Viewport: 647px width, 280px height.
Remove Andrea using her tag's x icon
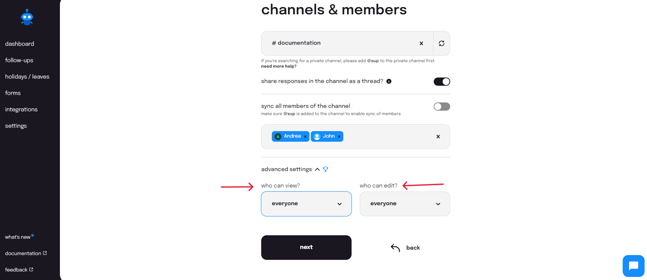pyautogui.click(x=305, y=136)
